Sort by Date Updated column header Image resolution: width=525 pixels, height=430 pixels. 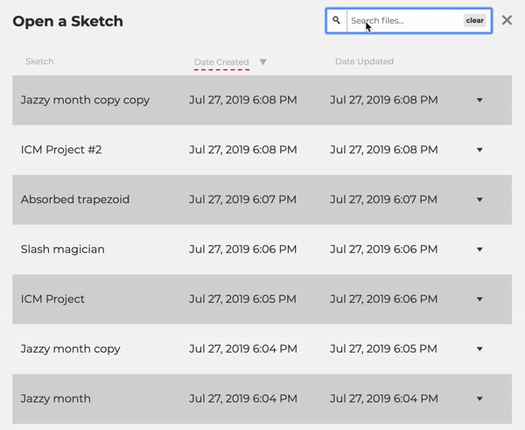click(364, 61)
